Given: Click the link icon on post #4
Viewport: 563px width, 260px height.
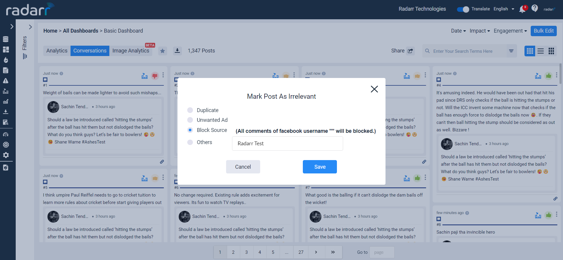Looking at the screenshot, I should click(555, 199).
